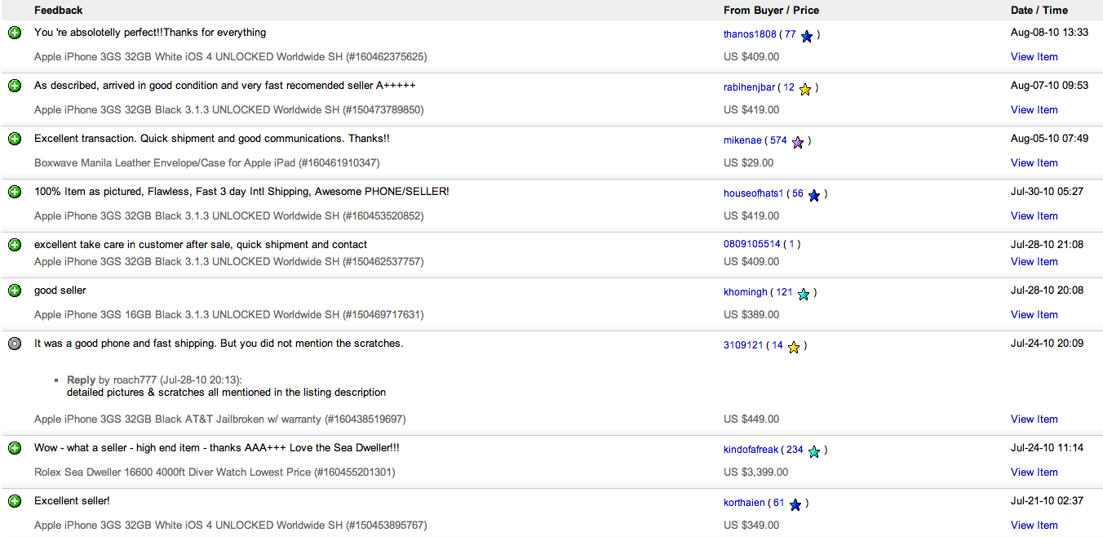Click gray neutral feedback icon for scratches comment
This screenshot has width=1103, height=537.
[15, 344]
